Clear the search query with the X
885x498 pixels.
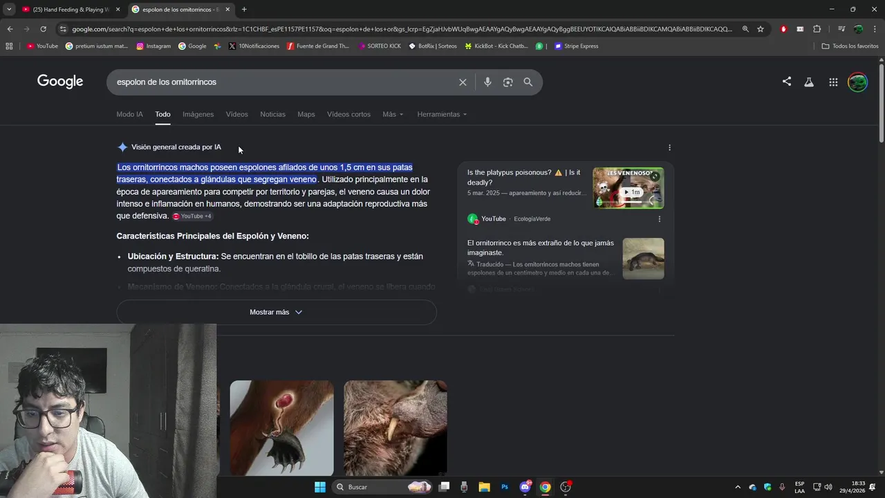(x=463, y=82)
